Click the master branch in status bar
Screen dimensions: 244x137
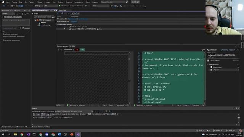point(218,131)
